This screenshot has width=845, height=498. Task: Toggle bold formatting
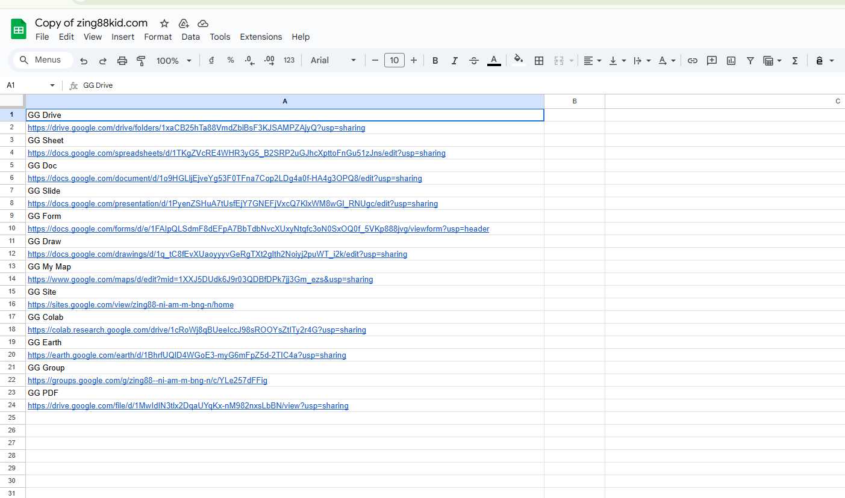click(435, 60)
